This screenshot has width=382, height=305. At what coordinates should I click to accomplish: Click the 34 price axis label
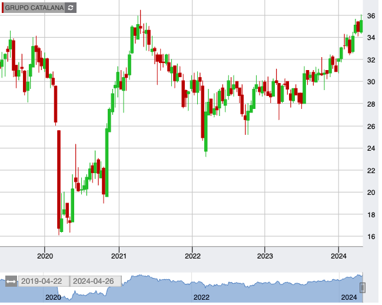[x=371, y=38]
